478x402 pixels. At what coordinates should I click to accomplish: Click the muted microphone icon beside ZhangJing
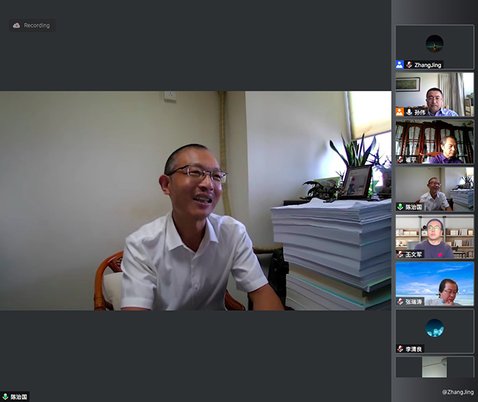pos(409,65)
